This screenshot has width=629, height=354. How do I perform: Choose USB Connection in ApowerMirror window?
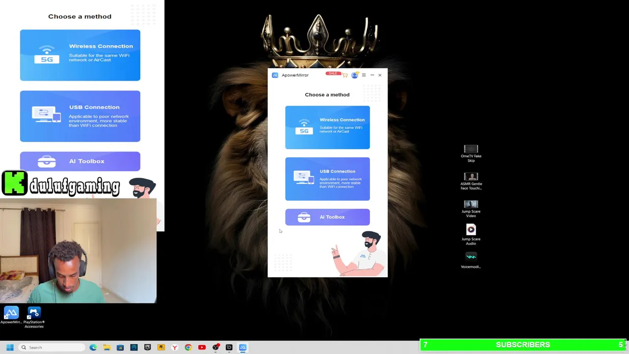pos(327,179)
